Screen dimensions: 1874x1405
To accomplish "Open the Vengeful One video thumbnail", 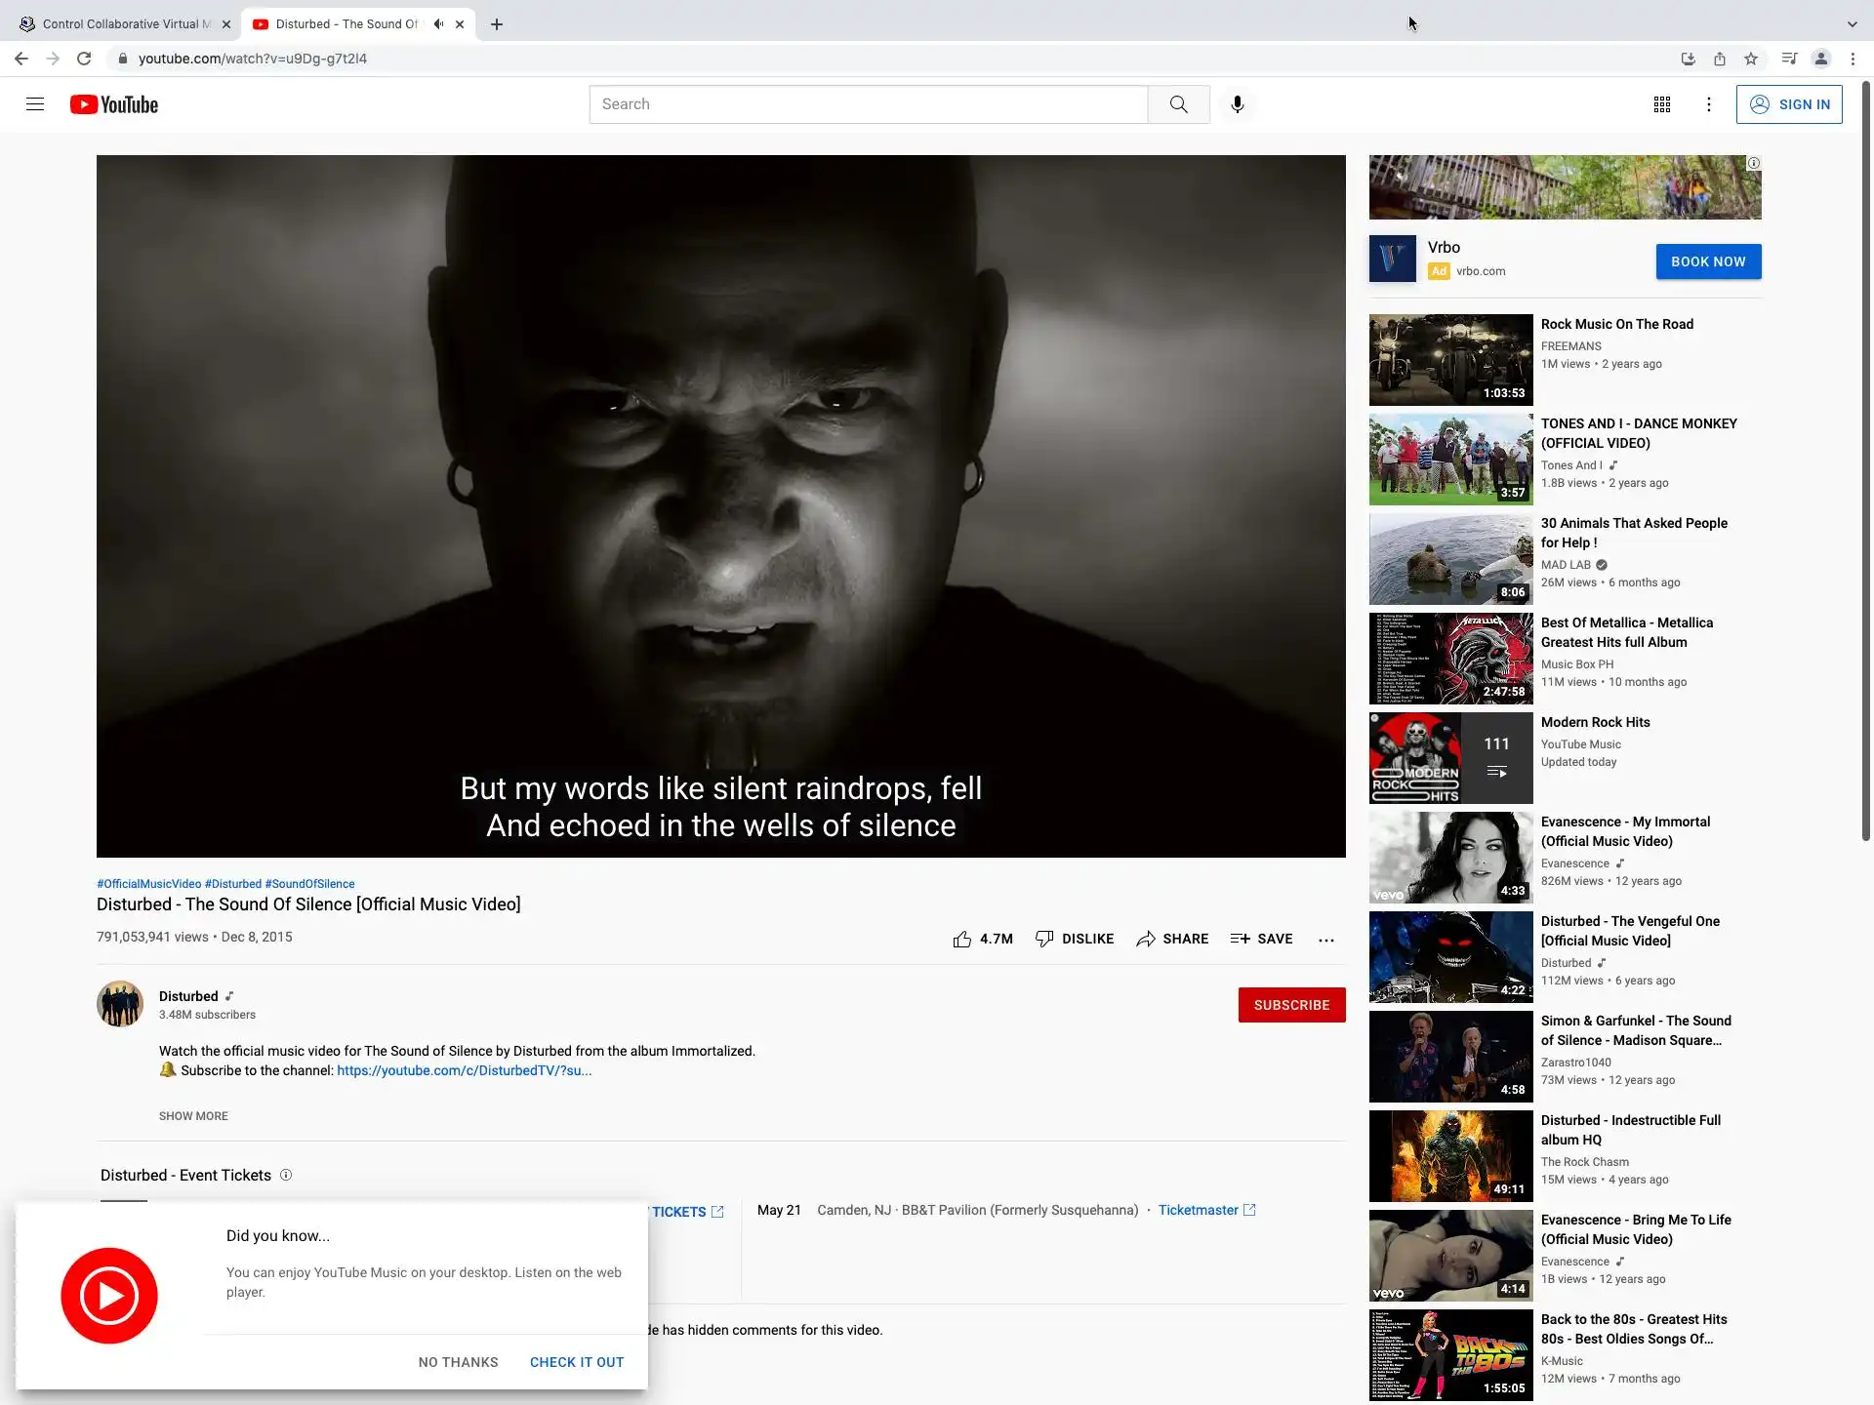I will [x=1450, y=957].
